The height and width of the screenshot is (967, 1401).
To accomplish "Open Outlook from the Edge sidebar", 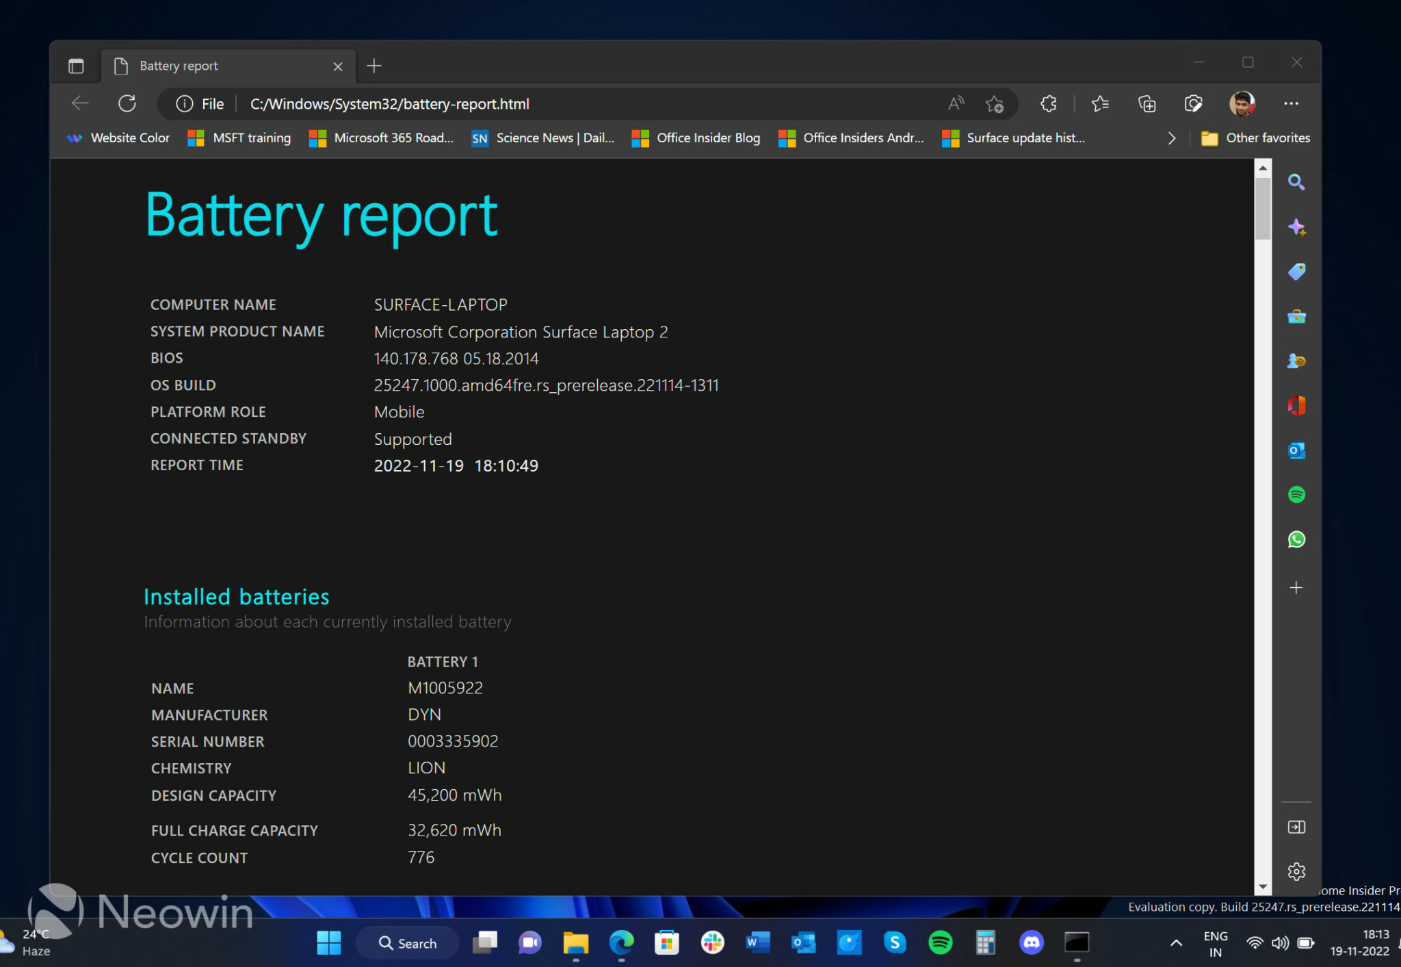I will [x=1296, y=450].
